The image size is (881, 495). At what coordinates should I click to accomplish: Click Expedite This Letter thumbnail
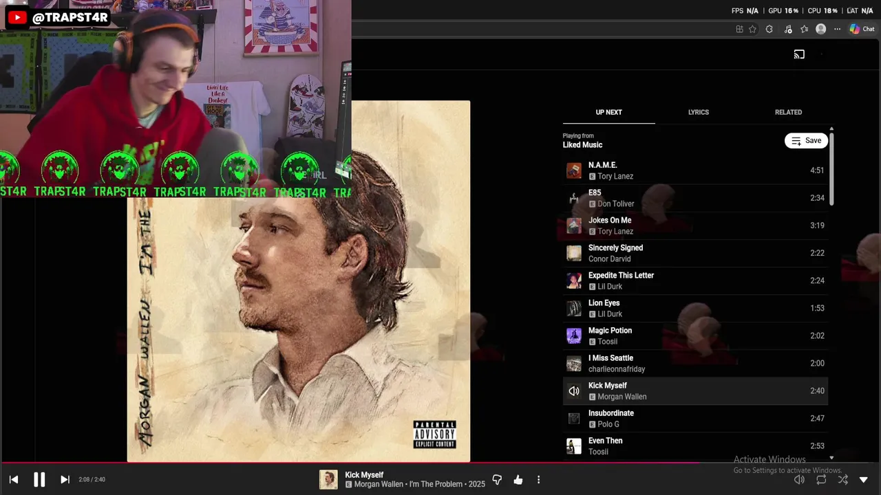[x=574, y=280]
